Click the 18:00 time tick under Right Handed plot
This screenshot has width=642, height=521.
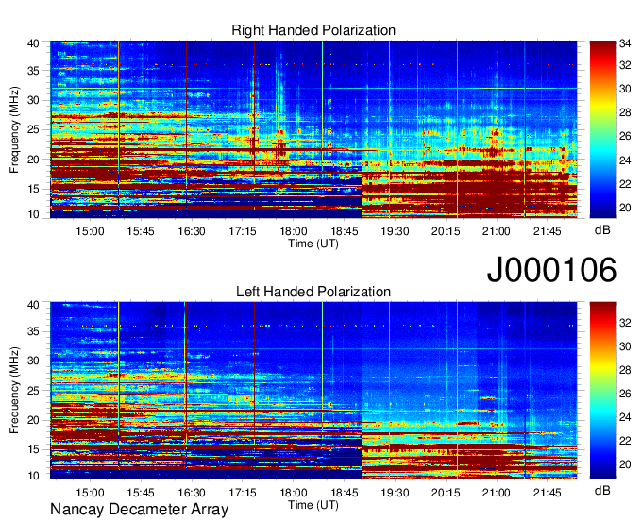click(294, 231)
